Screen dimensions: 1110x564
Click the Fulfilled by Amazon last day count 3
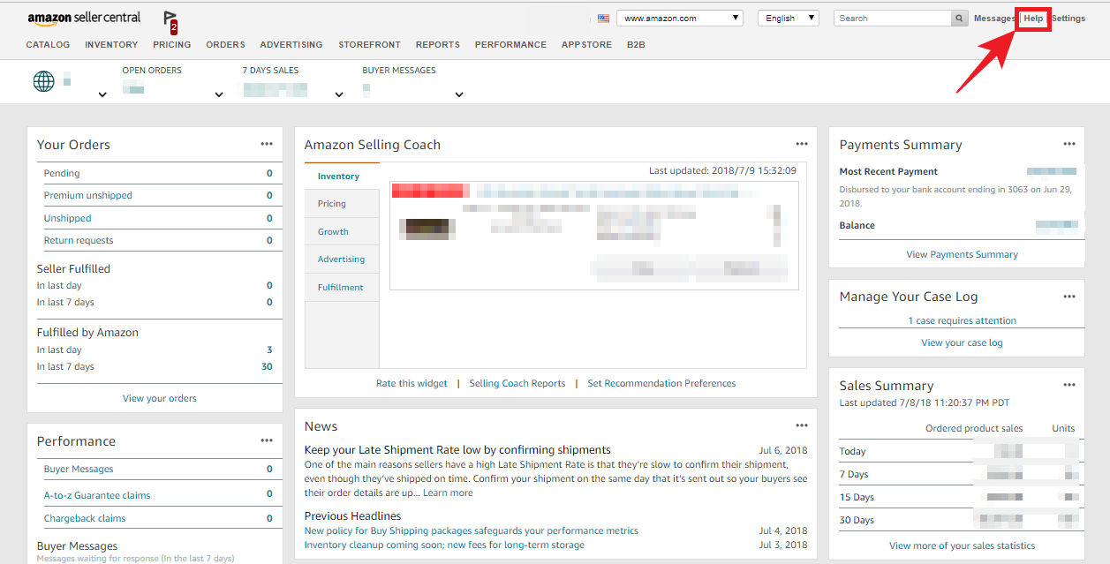click(x=269, y=350)
